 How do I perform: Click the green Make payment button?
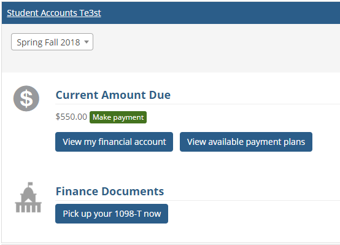click(x=118, y=117)
